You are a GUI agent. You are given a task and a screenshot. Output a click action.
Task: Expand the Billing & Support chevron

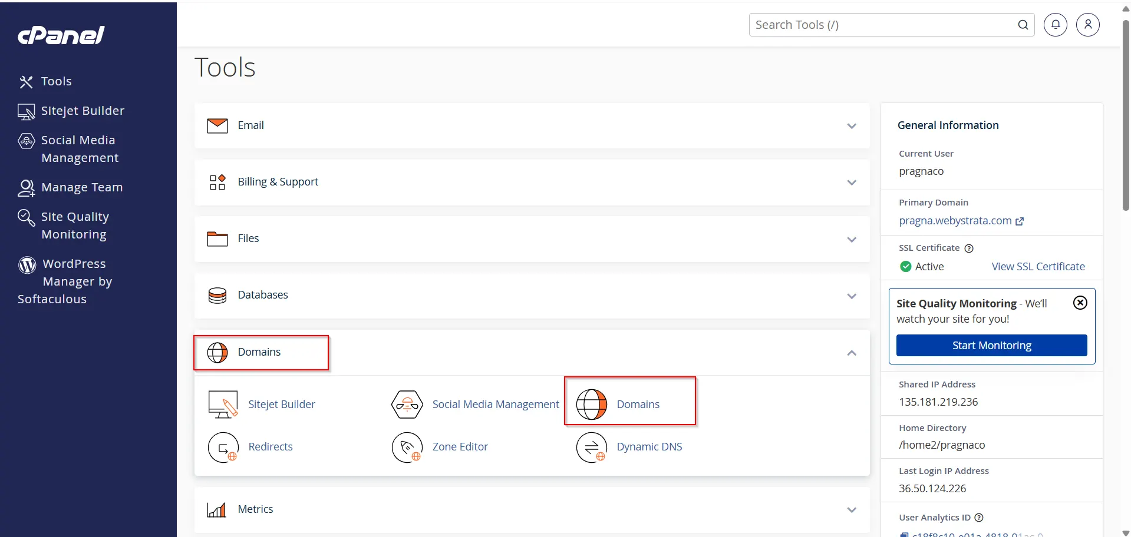(x=852, y=183)
